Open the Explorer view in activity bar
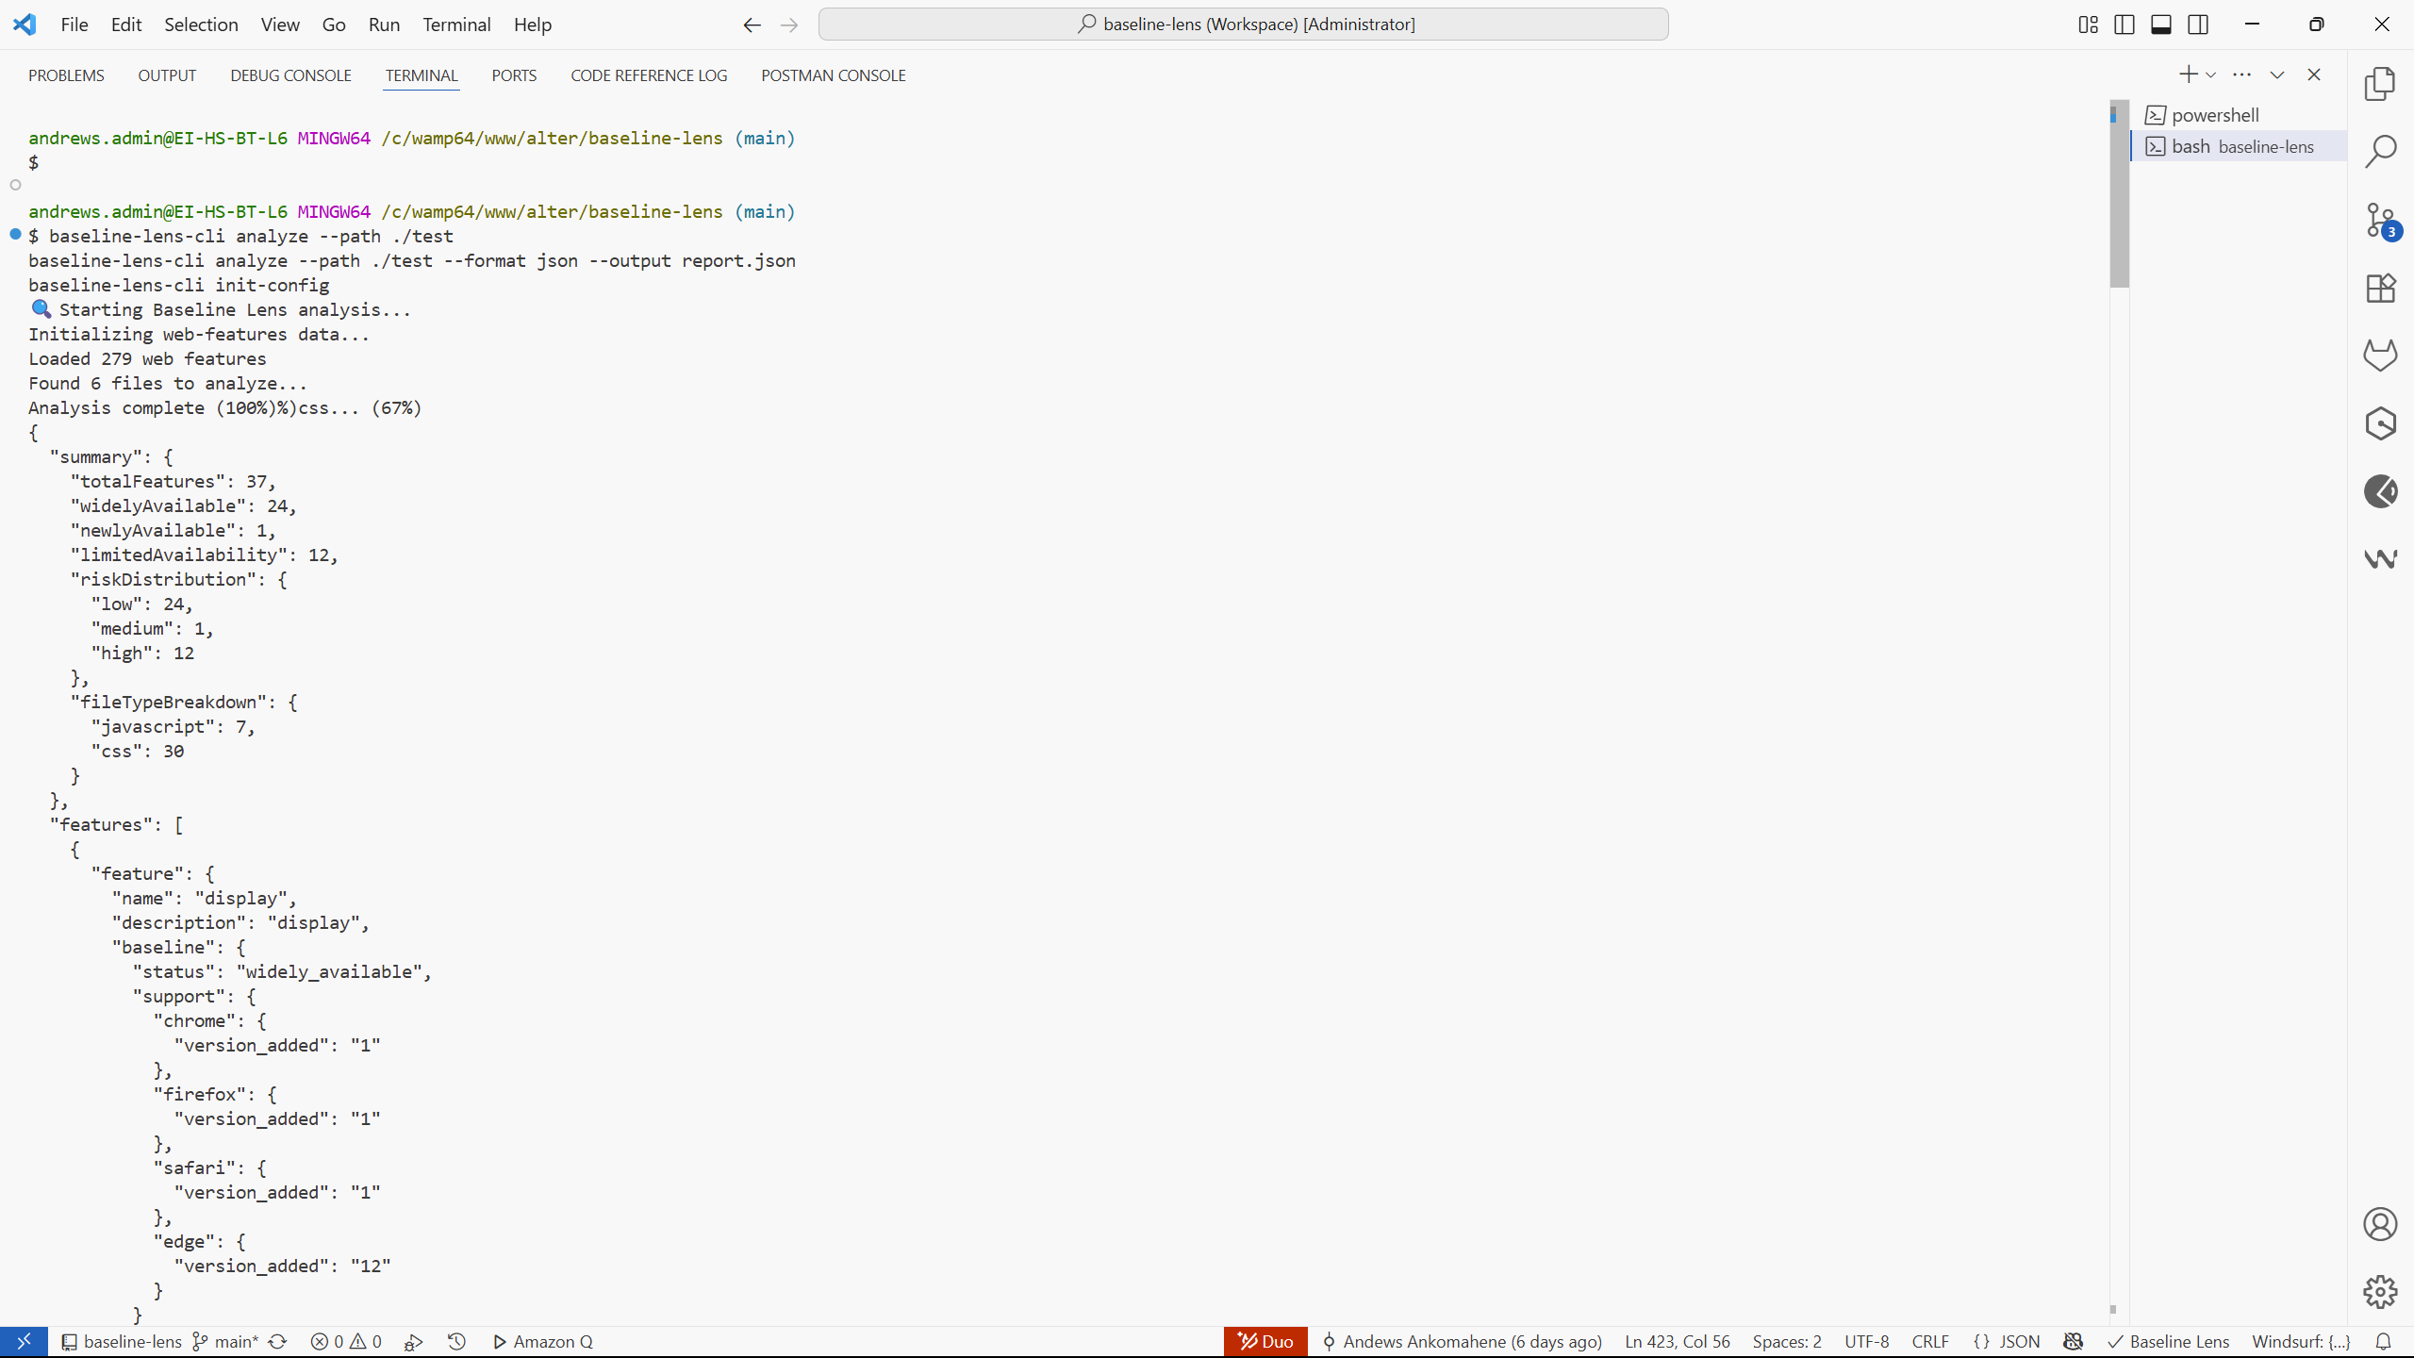The width and height of the screenshot is (2414, 1358). 2380,83
